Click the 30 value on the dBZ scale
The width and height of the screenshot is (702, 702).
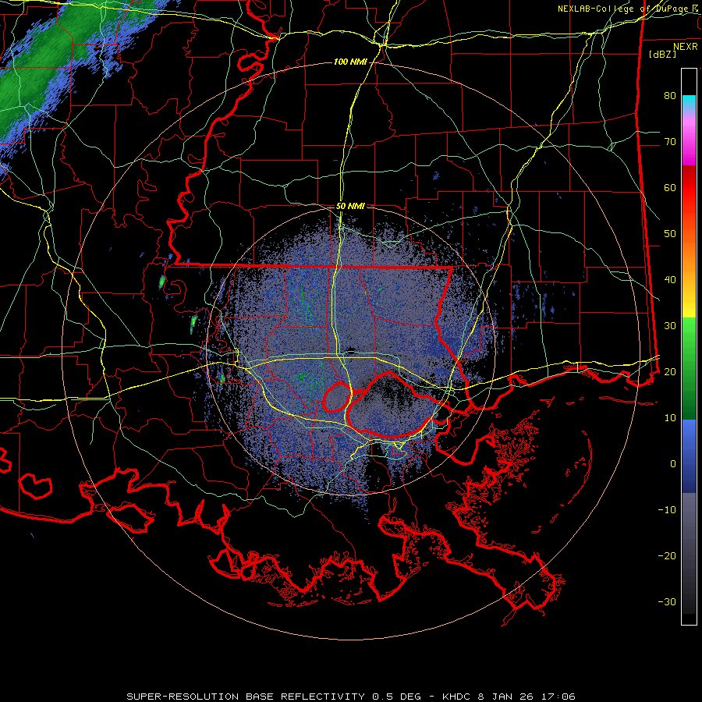670,325
